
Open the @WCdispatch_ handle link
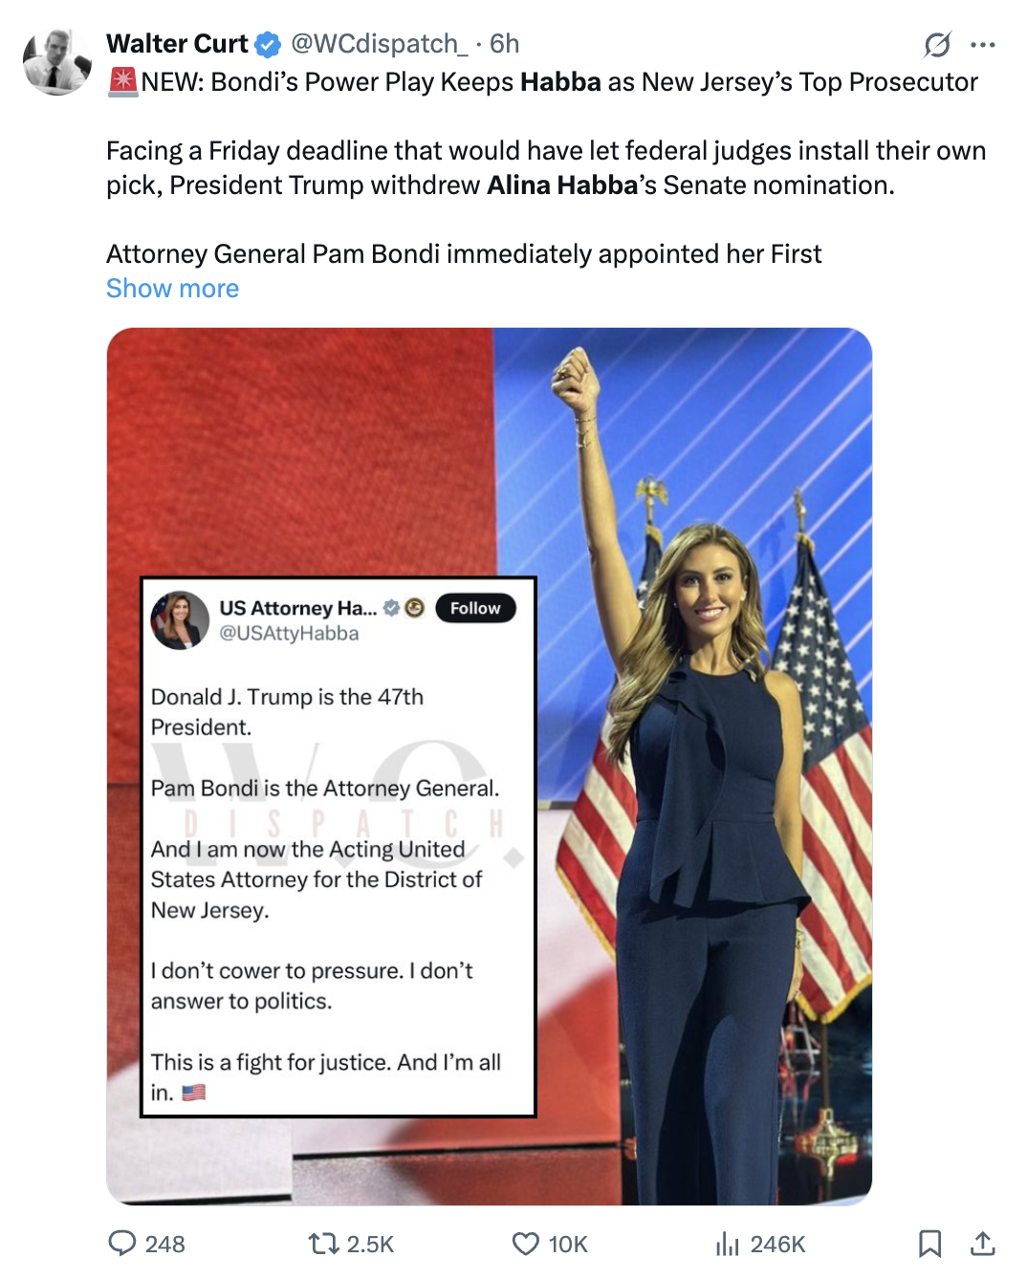pos(380,44)
